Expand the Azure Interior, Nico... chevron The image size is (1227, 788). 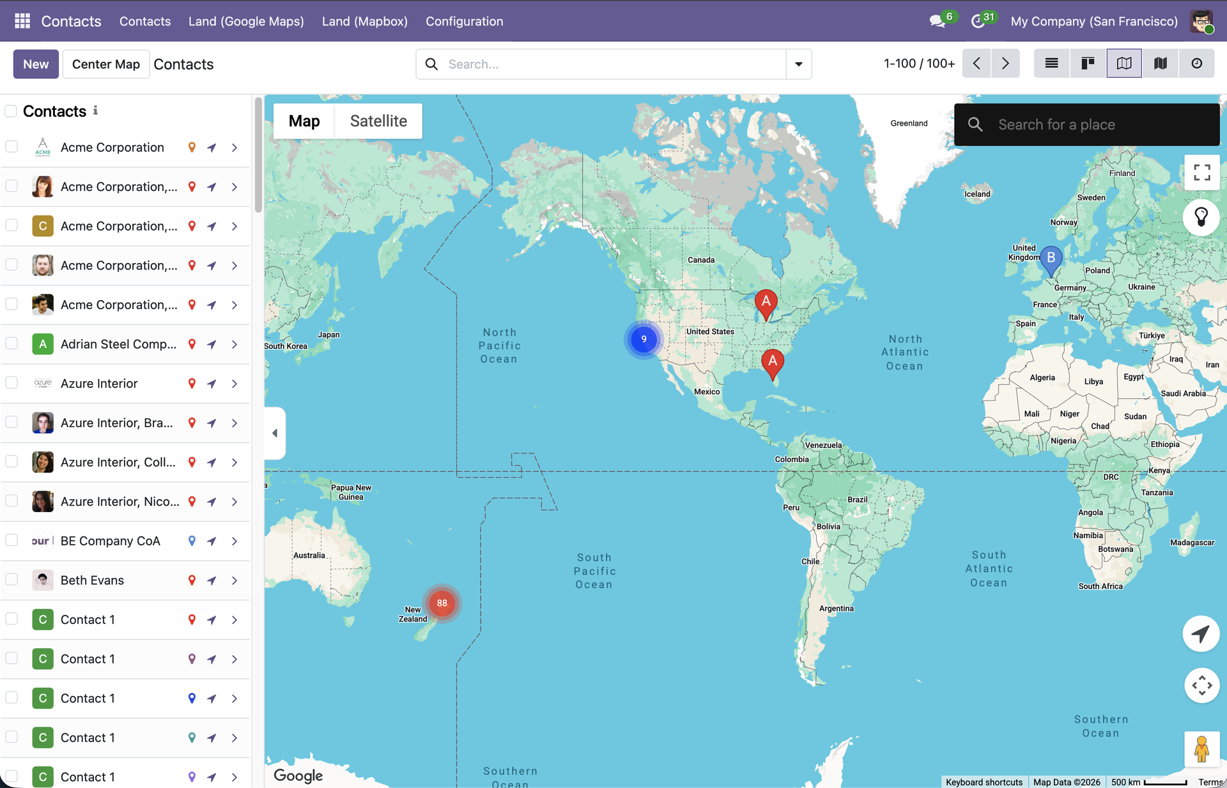click(235, 502)
